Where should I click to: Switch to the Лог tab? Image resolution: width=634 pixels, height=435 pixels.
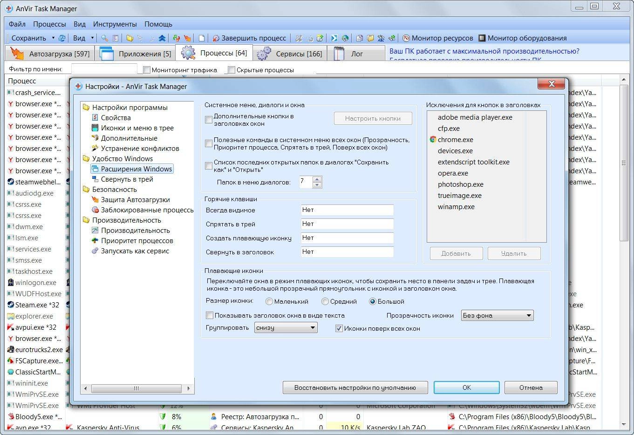pos(356,54)
